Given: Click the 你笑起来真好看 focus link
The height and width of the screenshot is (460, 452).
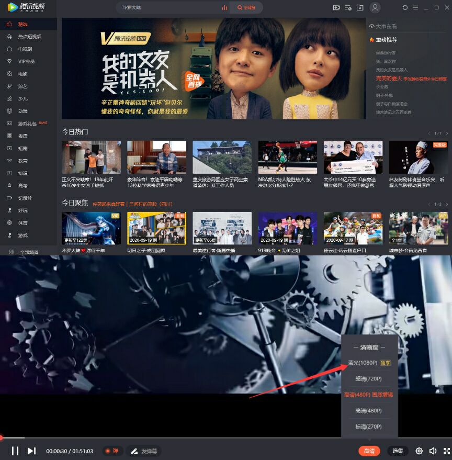Looking at the screenshot, I should [108, 204].
